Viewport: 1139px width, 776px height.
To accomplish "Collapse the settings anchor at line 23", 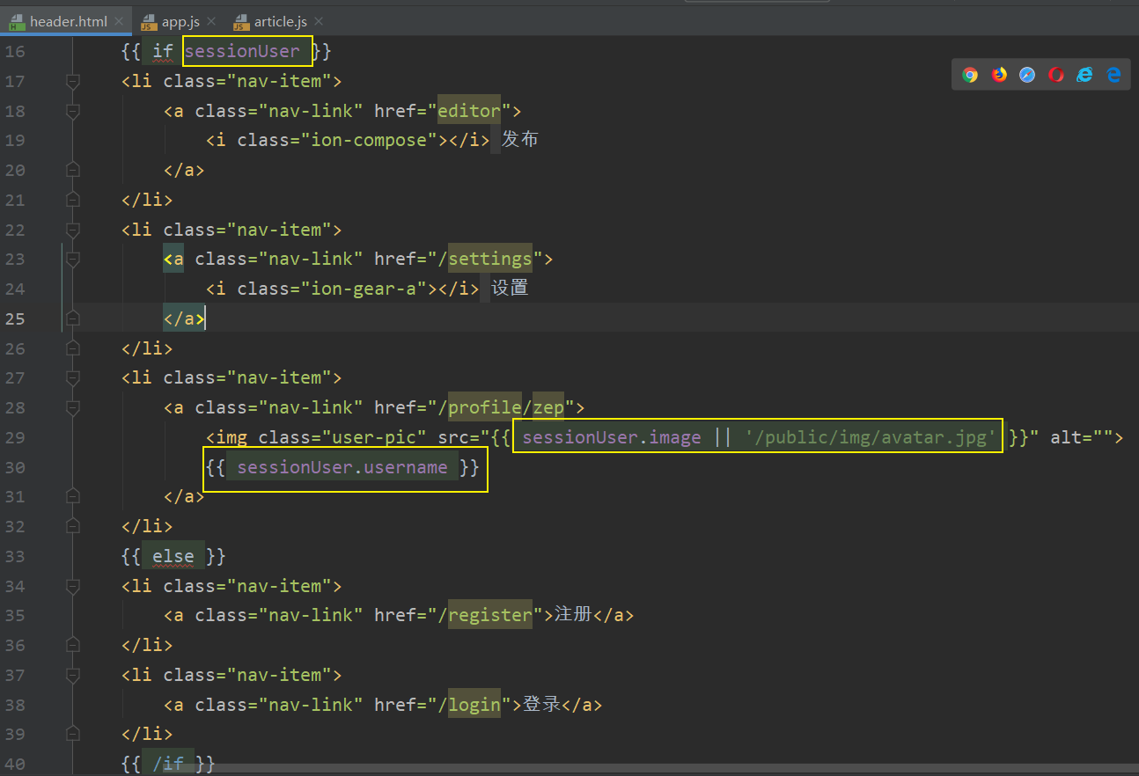I will tap(73, 259).
